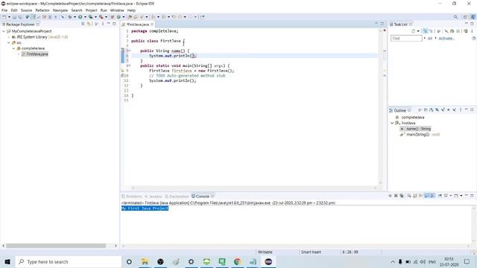Image resolution: width=477 pixels, height=268 pixels.
Task: Toggle Pin Console in the Console toolbar
Action: (x=440, y=196)
